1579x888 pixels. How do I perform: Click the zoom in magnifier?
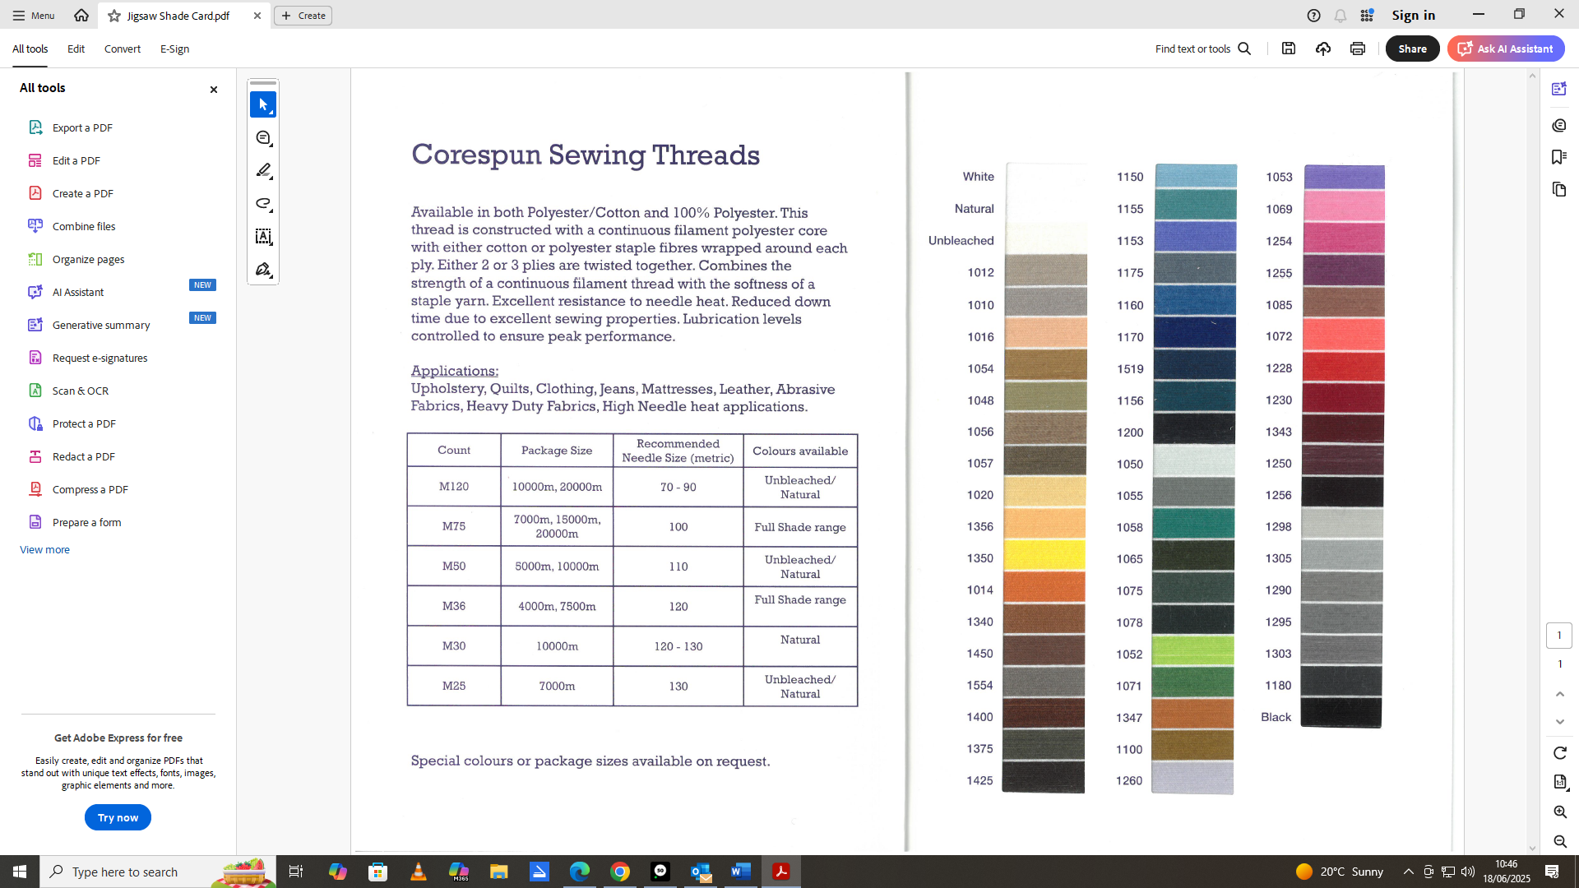click(x=1560, y=812)
